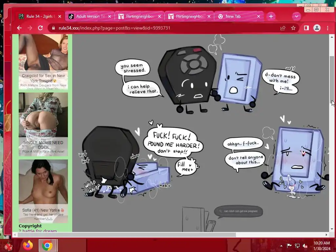Click the vertical scrollbar down arrow
Viewport: 336px width, 252px height.
pyautogui.click(x=332, y=229)
